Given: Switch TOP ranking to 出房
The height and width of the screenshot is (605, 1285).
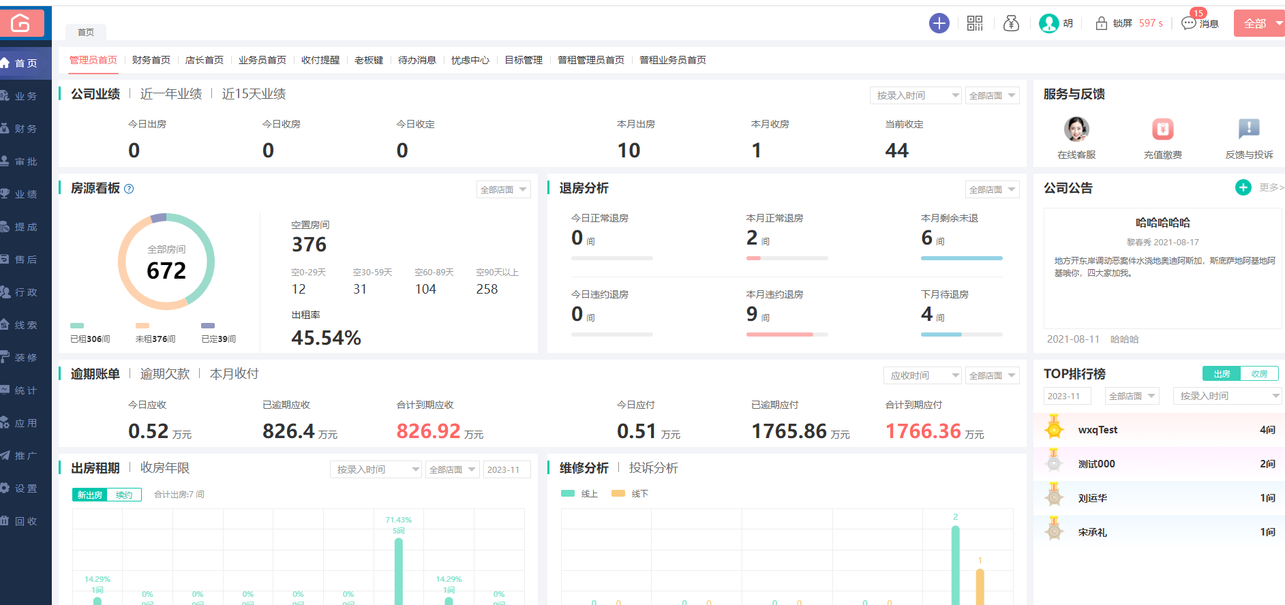Looking at the screenshot, I should [x=1222, y=374].
